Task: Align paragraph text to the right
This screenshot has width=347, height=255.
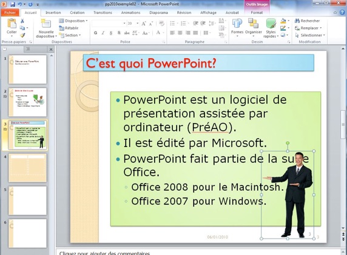Action: (x=187, y=33)
